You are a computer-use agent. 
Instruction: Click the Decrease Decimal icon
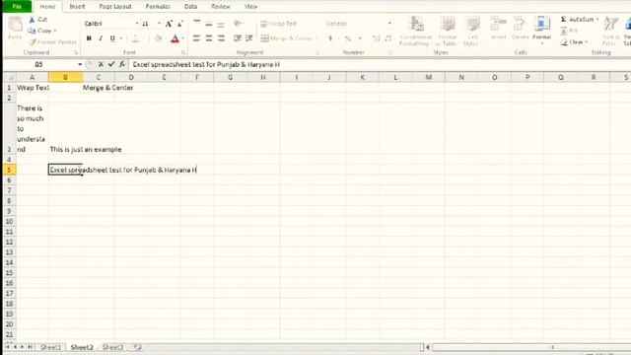point(387,38)
